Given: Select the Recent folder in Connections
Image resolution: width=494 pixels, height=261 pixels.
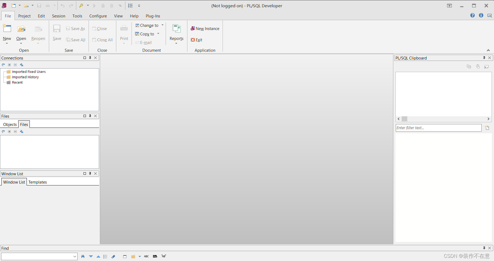Looking at the screenshot, I should [x=17, y=83].
